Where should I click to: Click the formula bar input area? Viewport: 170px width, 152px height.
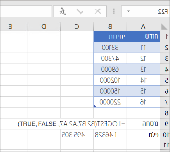tap(26, 11)
